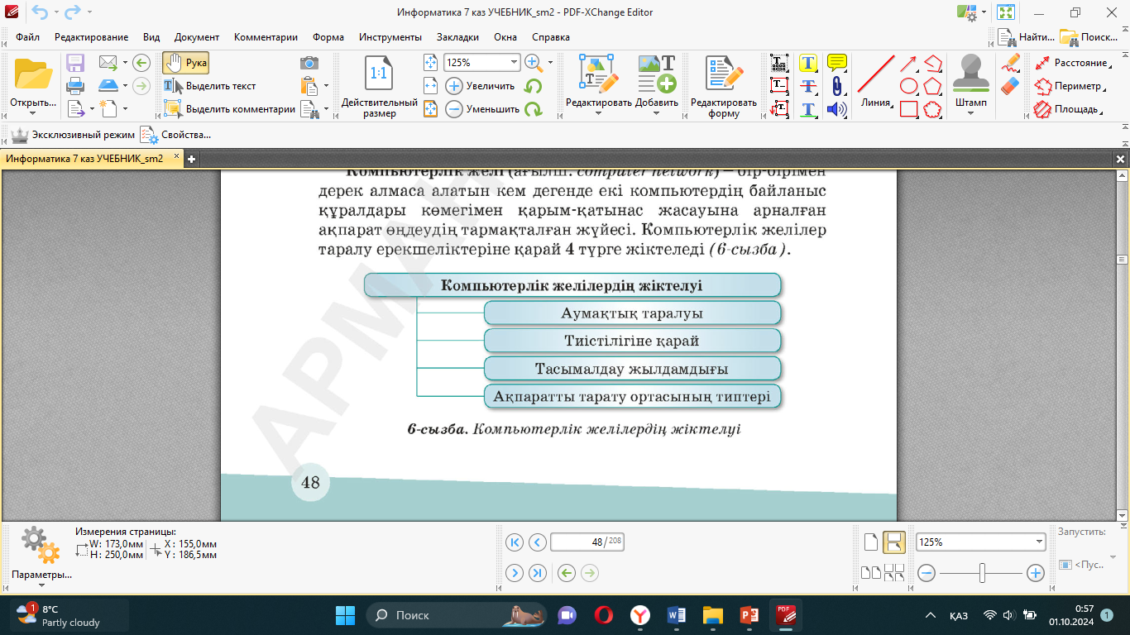Go to previous page with status bar arrow
1130x635 pixels.
[x=538, y=542]
